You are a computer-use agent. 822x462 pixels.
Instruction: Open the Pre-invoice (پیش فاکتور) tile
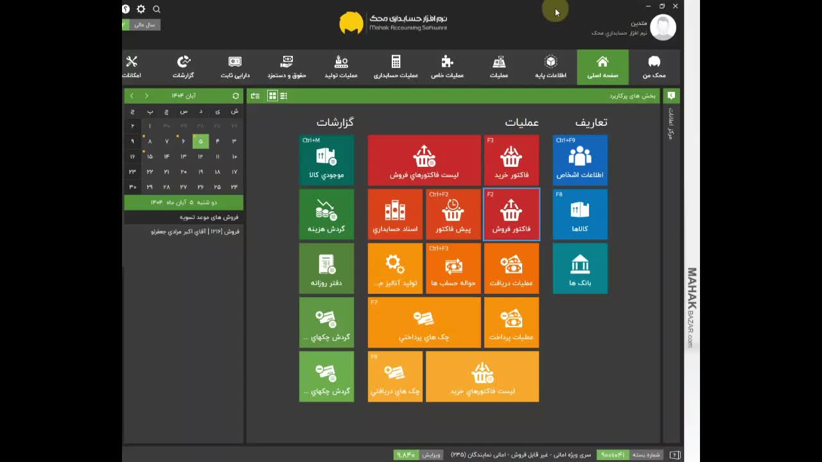pyautogui.click(x=453, y=214)
